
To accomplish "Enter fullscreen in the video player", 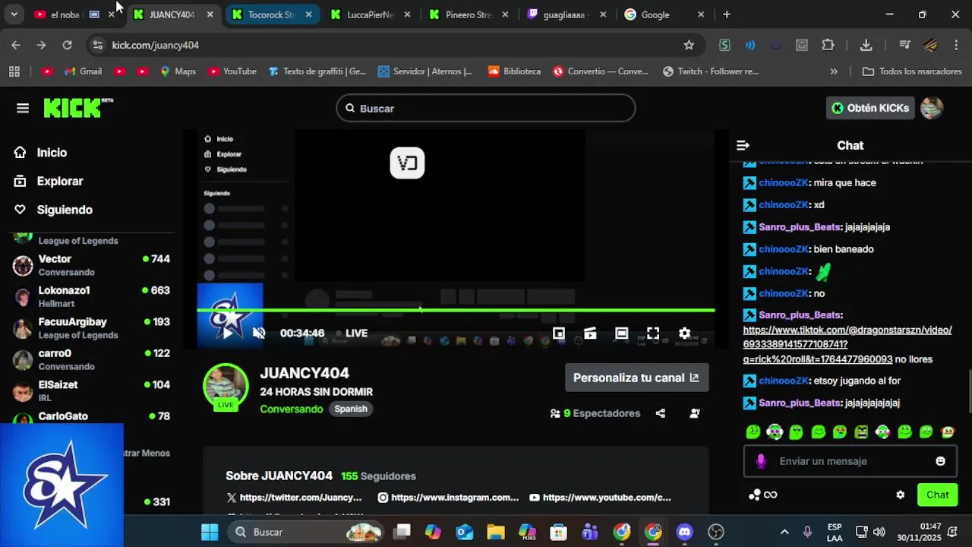I will click(653, 333).
